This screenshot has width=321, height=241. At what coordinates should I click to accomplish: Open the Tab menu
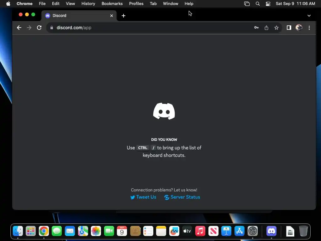click(x=153, y=4)
